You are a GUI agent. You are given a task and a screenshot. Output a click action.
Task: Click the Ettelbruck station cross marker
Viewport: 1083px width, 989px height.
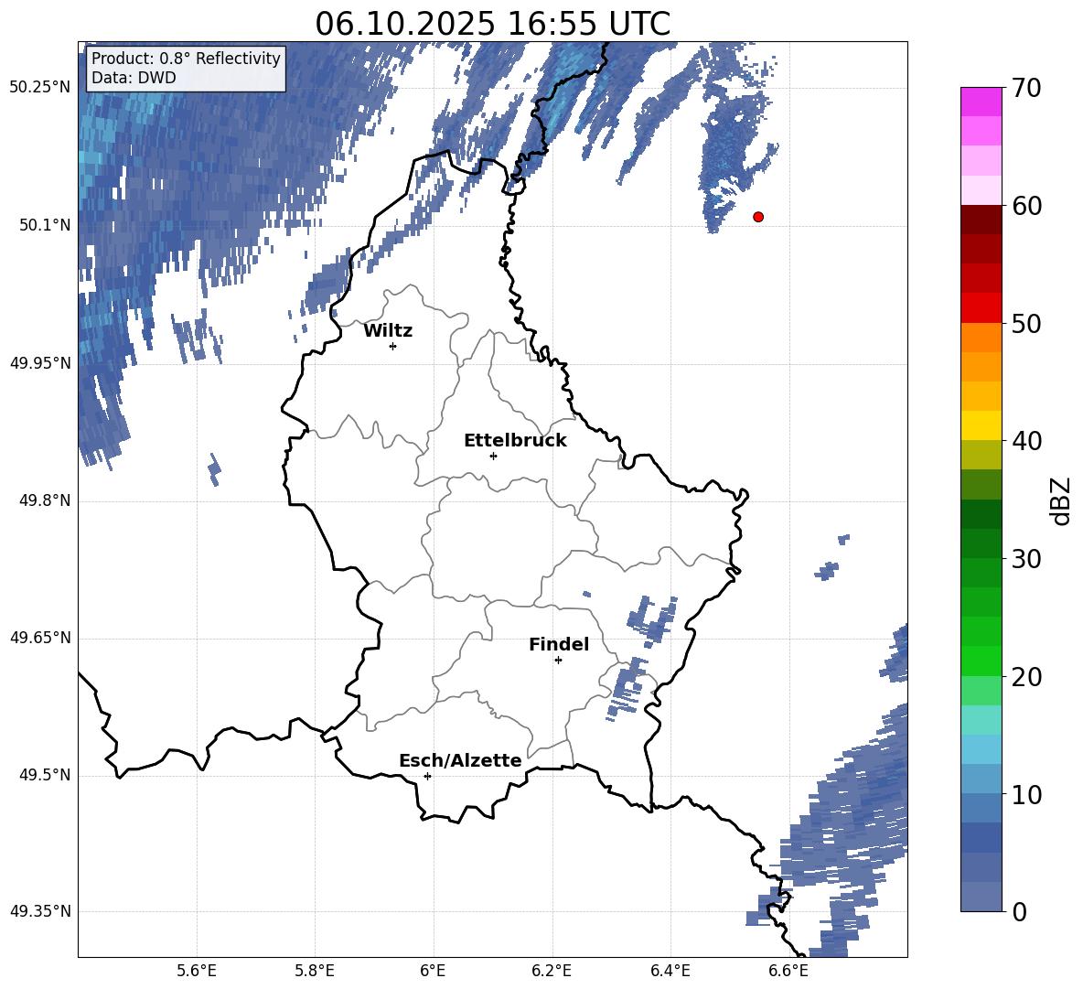(493, 456)
